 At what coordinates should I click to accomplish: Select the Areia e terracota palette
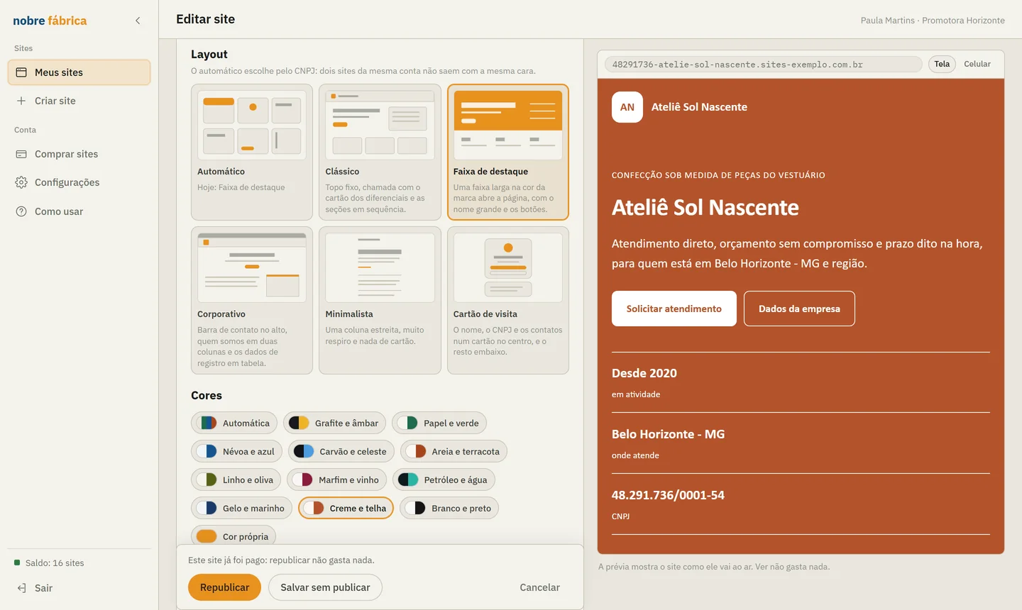coord(454,452)
